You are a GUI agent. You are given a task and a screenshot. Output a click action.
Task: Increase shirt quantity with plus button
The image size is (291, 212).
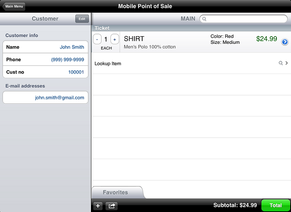[x=114, y=39]
